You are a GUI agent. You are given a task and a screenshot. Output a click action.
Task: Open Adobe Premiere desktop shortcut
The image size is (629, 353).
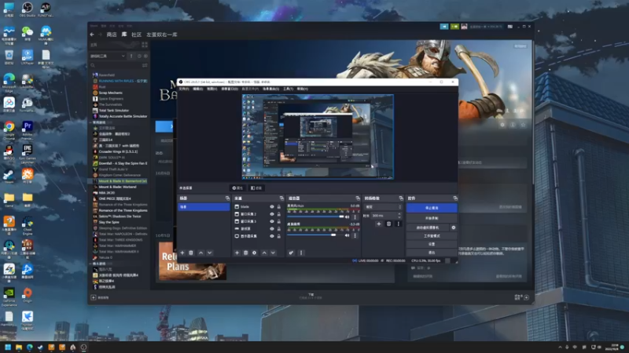[28, 131]
